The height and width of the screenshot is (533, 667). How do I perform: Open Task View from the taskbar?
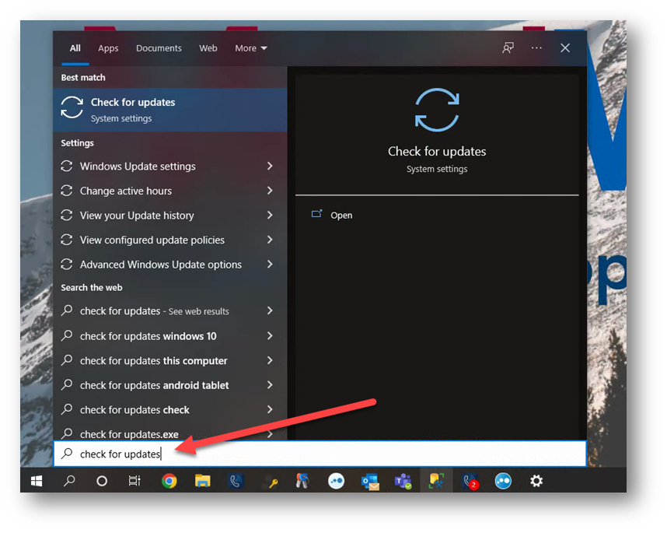(134, 481)
